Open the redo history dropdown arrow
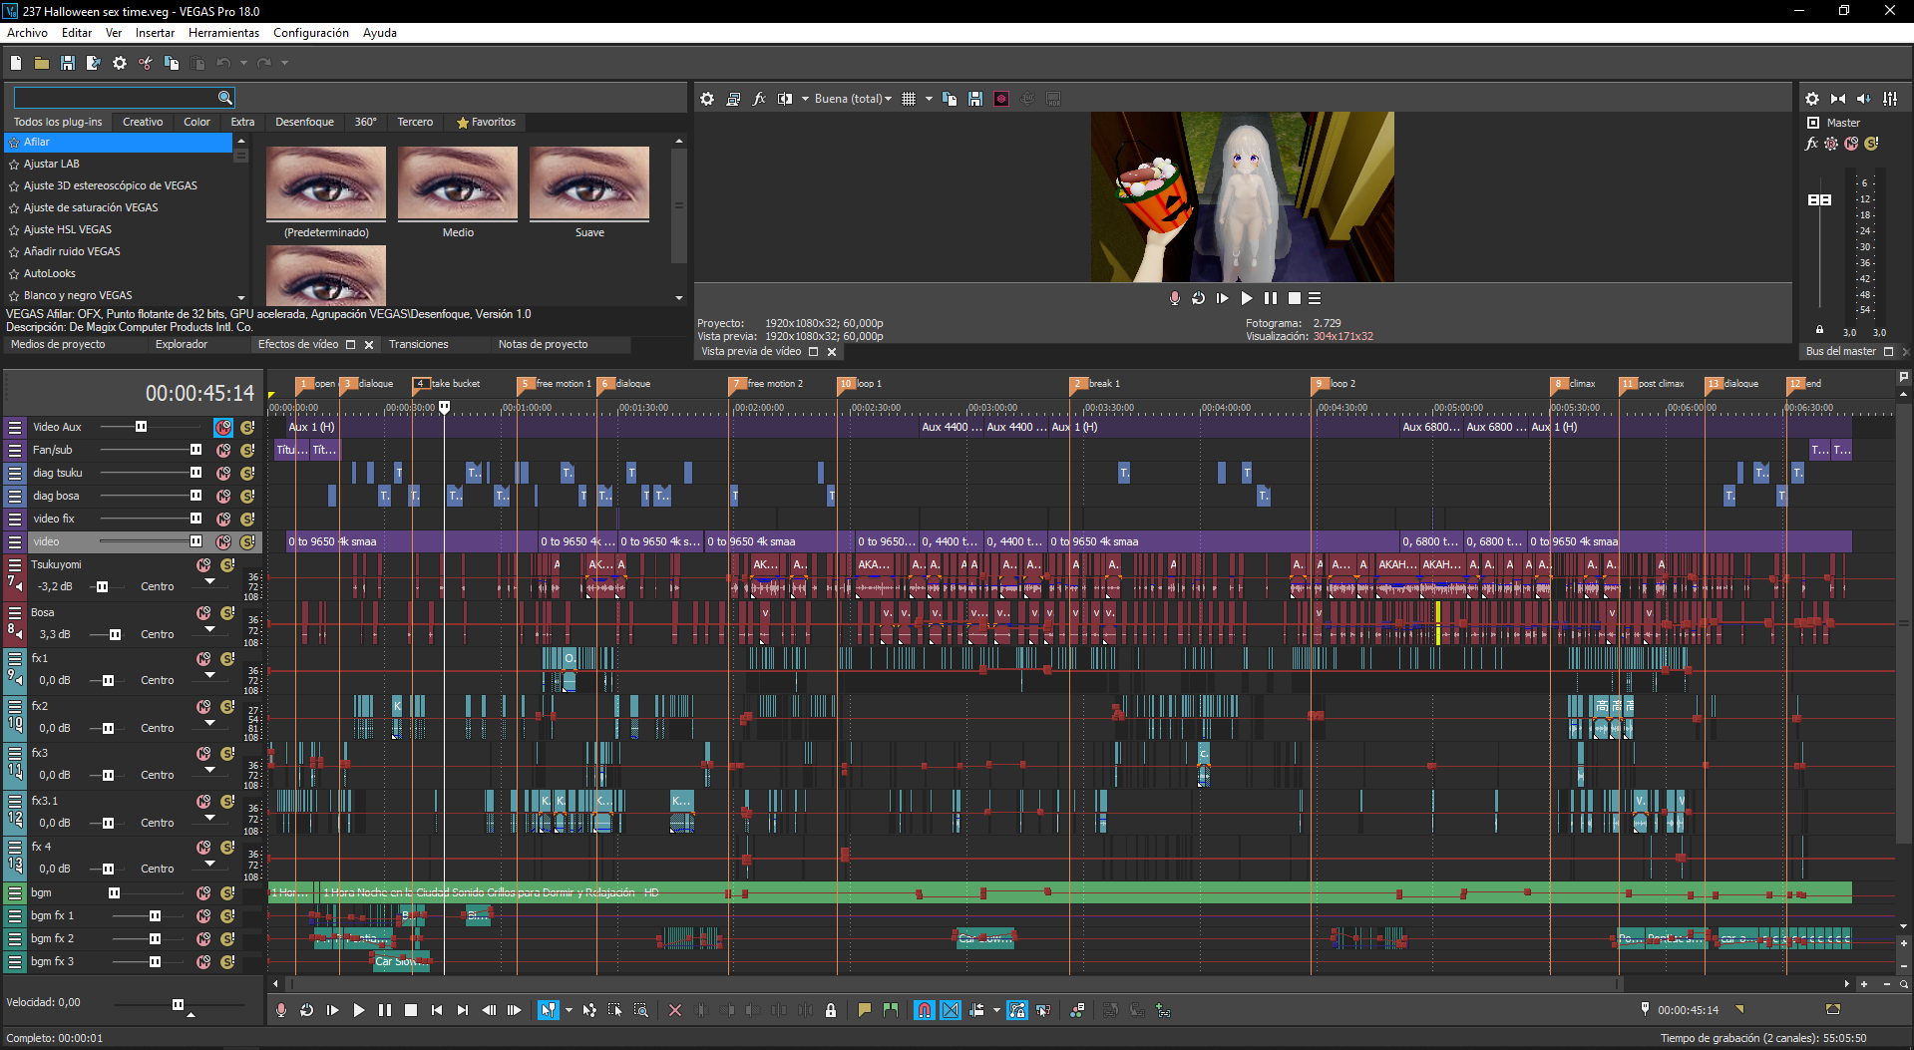The height and width of the screenshot is (1050, 1914). 284,63
